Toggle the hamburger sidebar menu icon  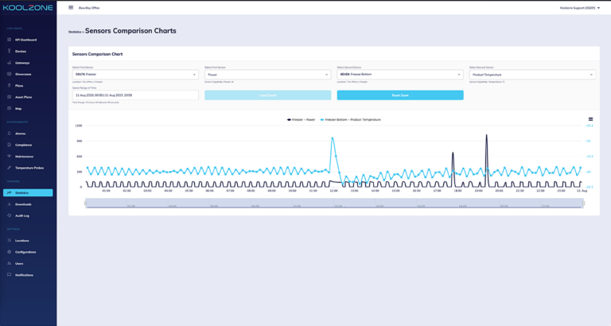click(x=71, y=8)
